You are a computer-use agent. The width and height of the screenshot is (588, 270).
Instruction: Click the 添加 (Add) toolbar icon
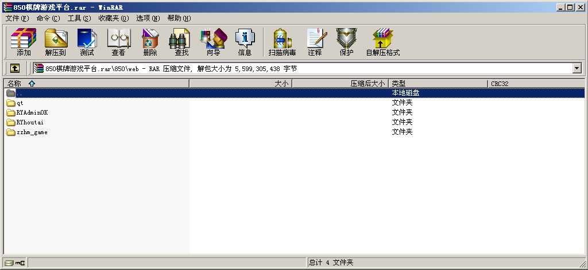[x=23, y=38]
